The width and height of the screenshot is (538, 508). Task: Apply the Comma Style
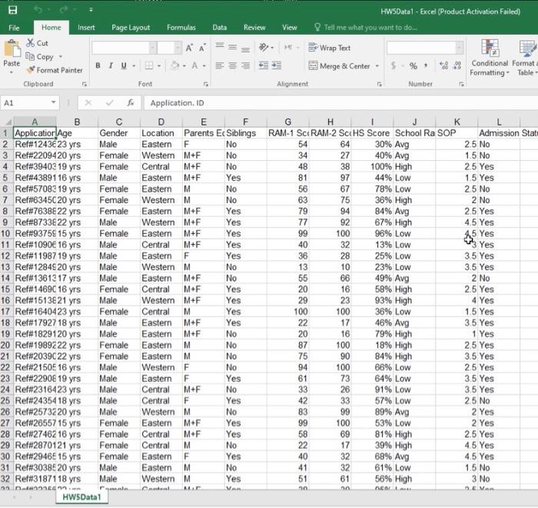(426, 65)
